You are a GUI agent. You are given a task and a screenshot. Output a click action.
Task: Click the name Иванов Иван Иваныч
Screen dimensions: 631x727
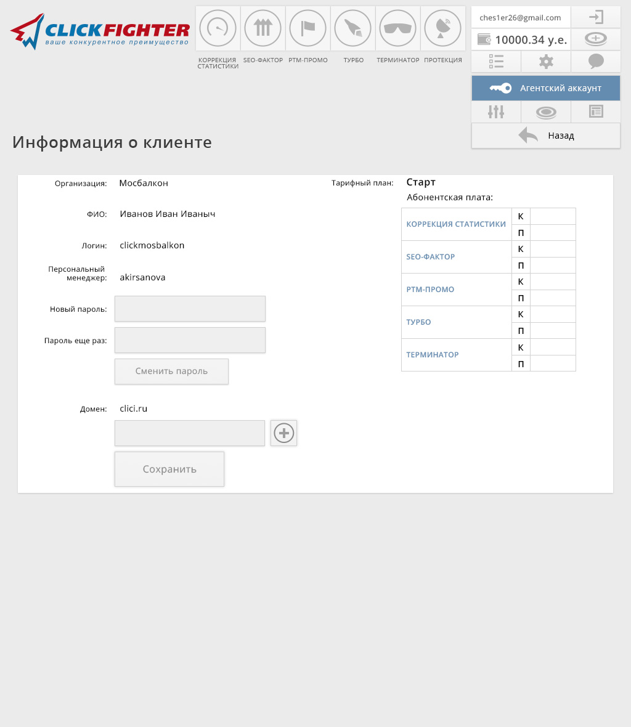168,214
